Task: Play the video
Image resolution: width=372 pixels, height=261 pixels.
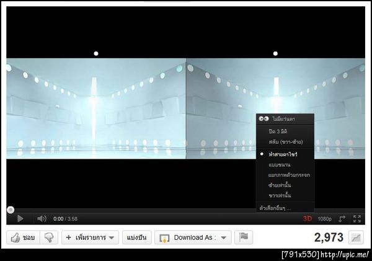Action: [x=20, y=218]
